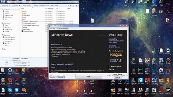Click the New Profile button

53,77
